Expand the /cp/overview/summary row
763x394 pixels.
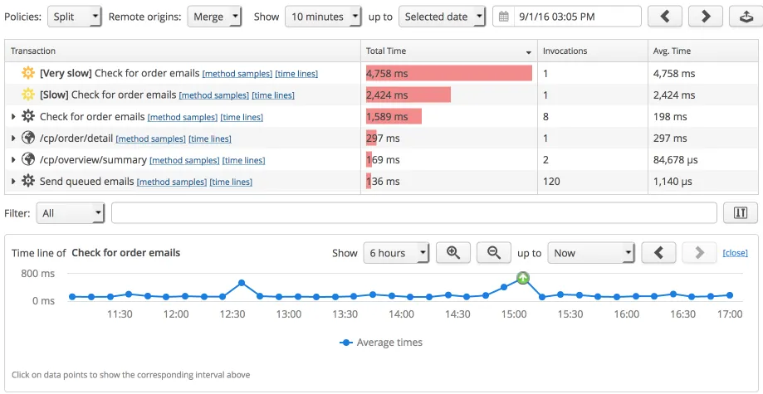click(13, 159)
